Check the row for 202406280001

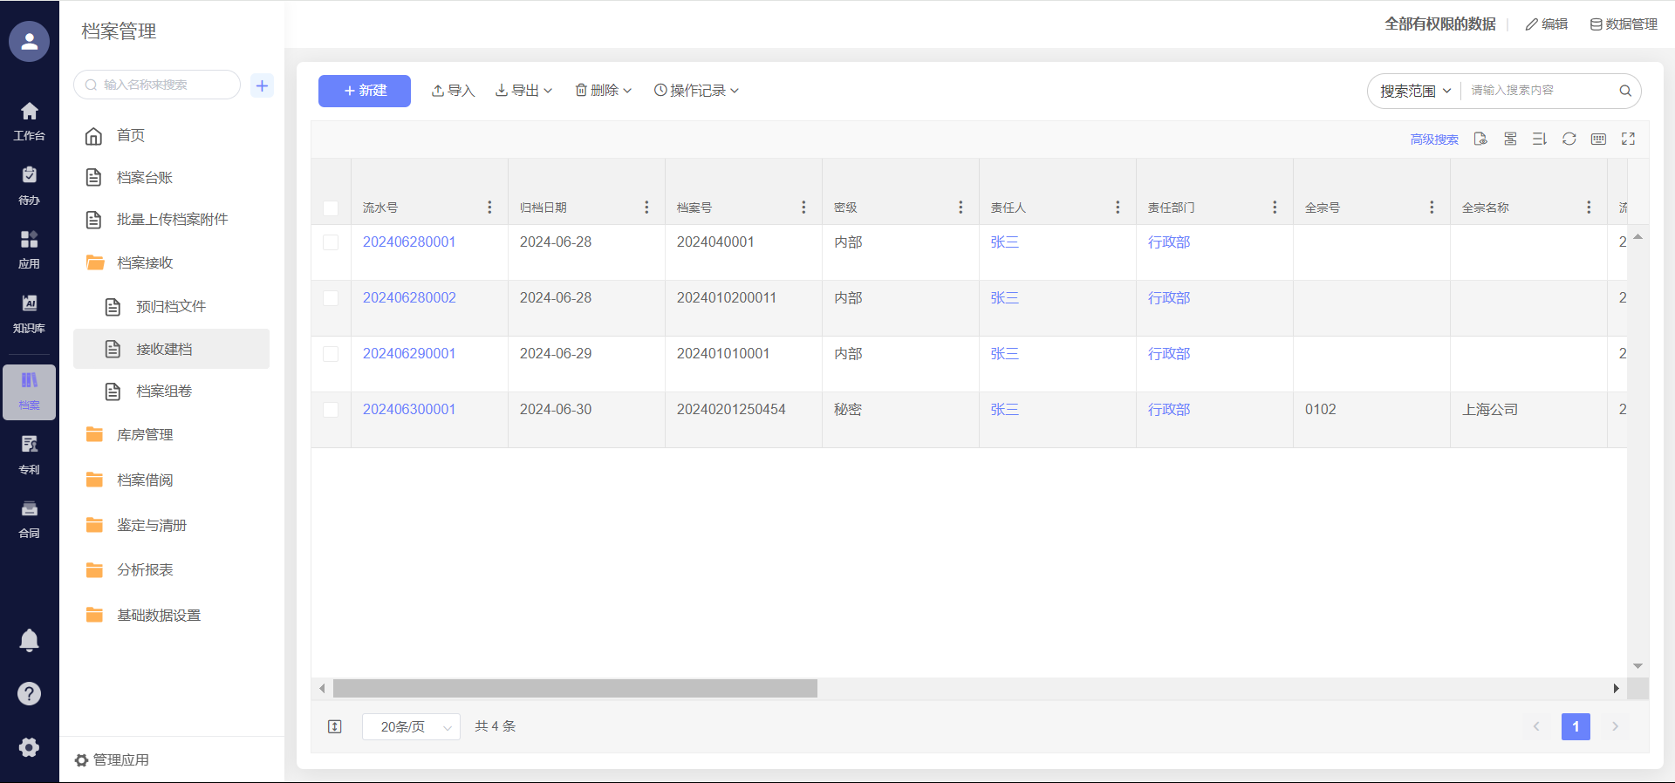(x=331, y=242)
